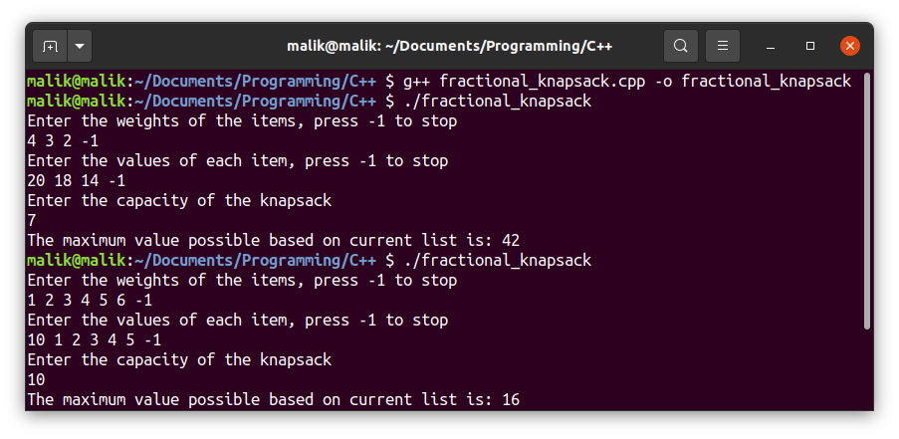Click the values input '20 18 14 -1'

77,181
